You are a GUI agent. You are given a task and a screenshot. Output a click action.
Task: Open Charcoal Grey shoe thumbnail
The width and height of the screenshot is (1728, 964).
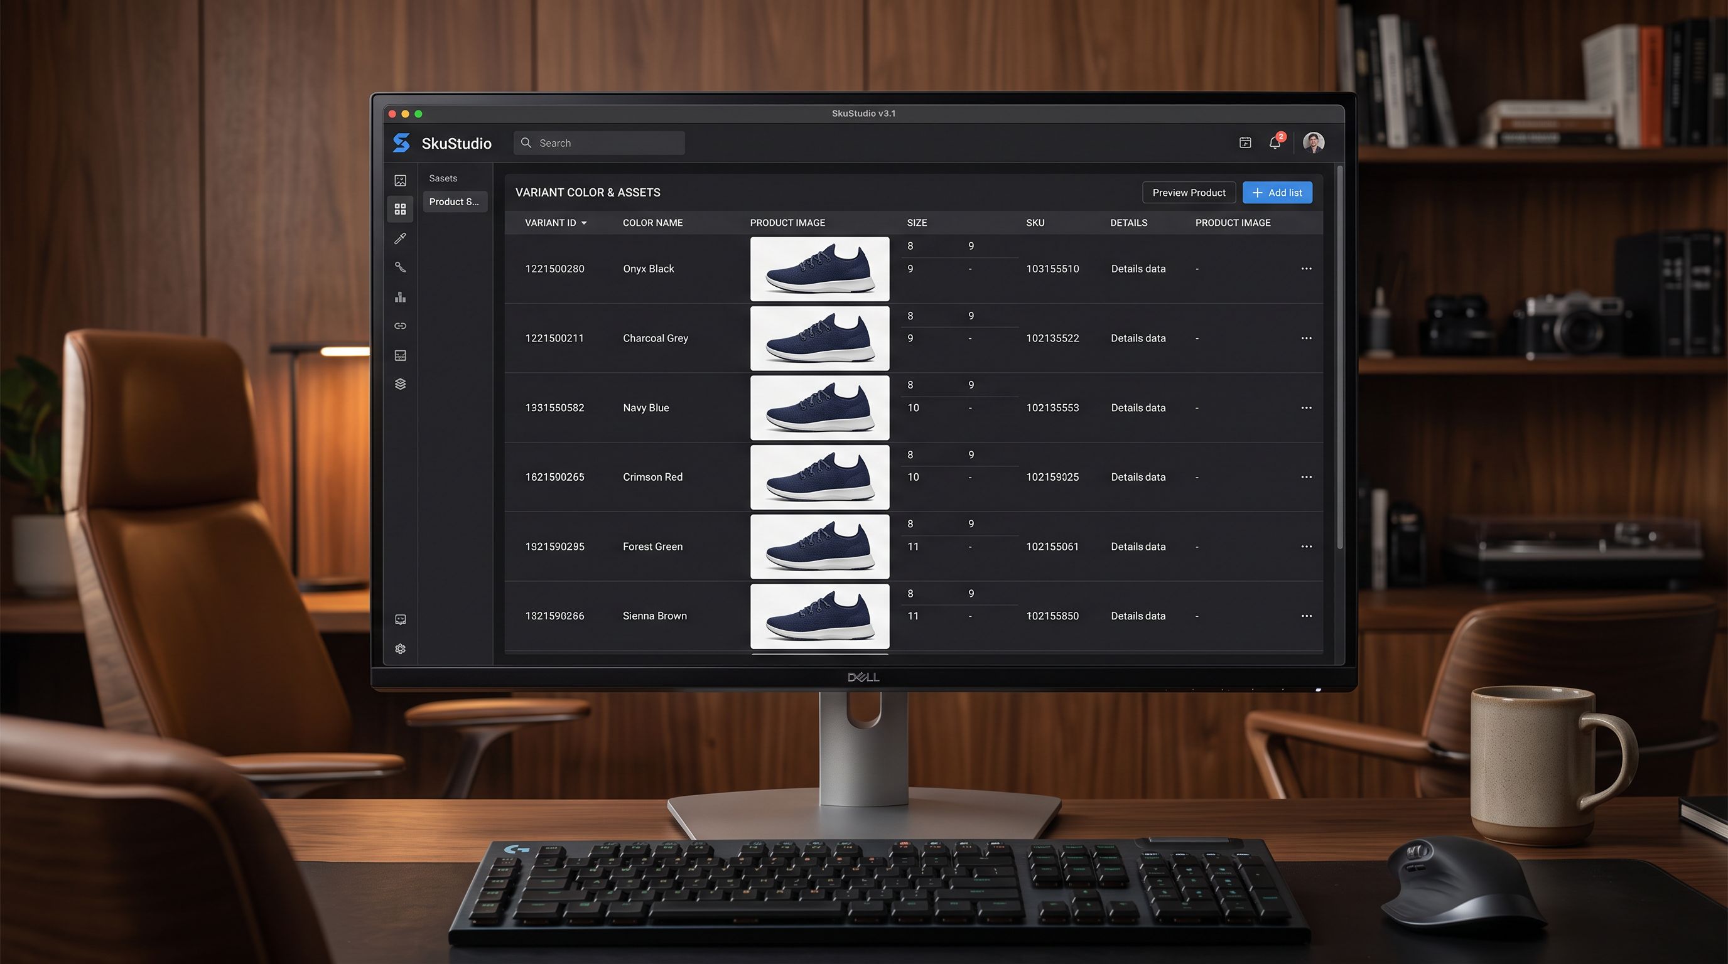(819, 338)
